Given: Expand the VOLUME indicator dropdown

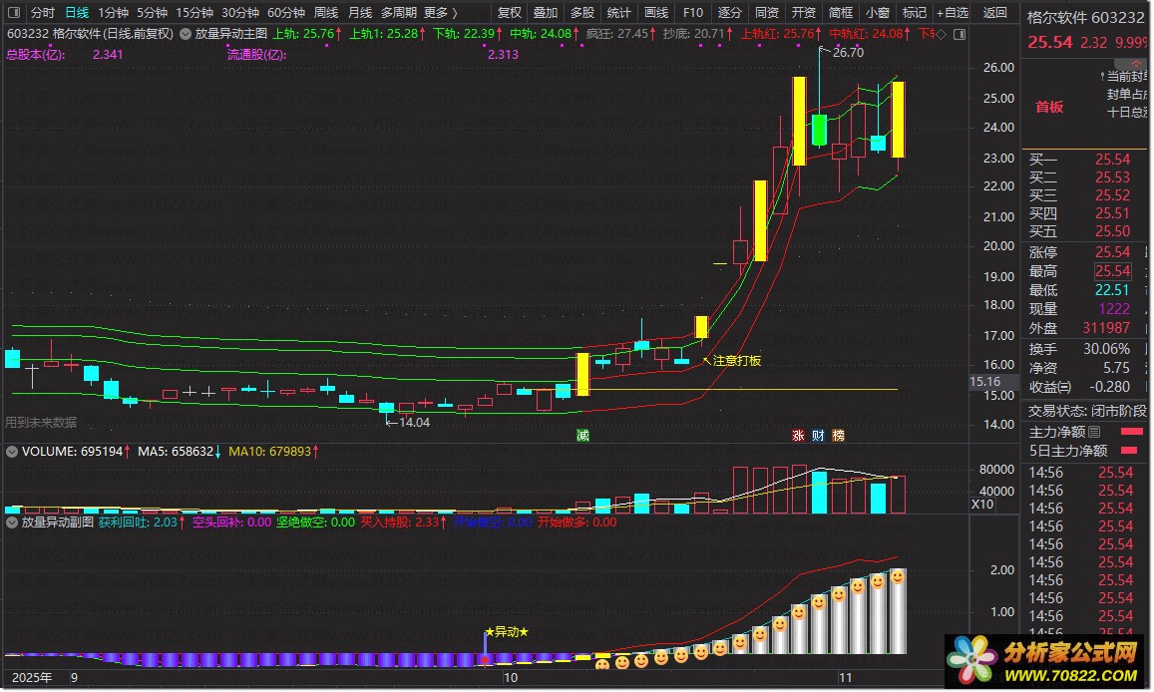Looking at the screenshot, I should 12,452.
